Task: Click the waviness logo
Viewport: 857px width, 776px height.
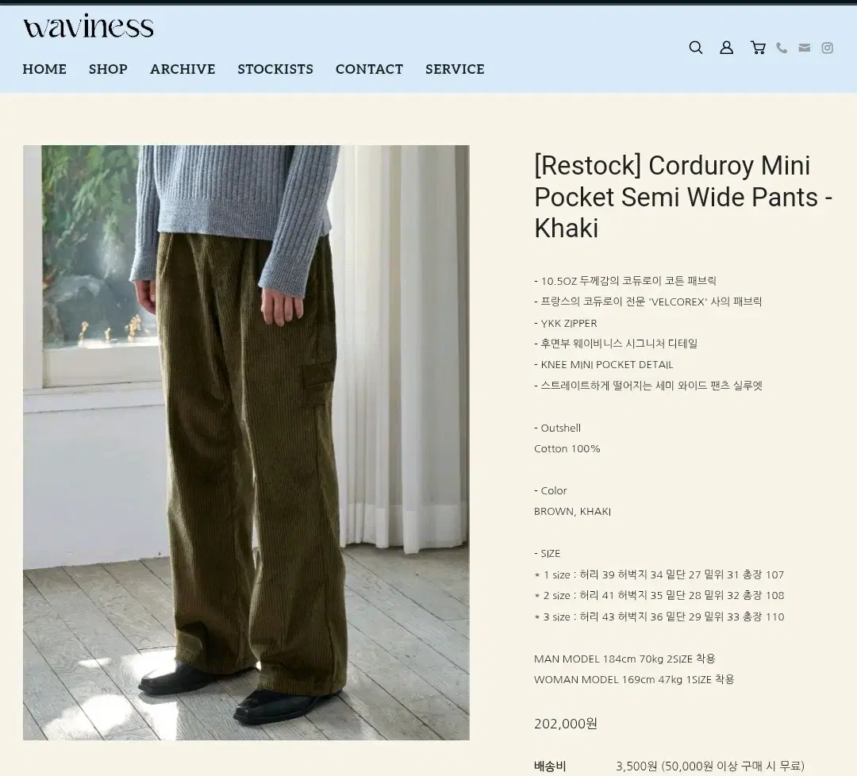Action: [89, 26]
